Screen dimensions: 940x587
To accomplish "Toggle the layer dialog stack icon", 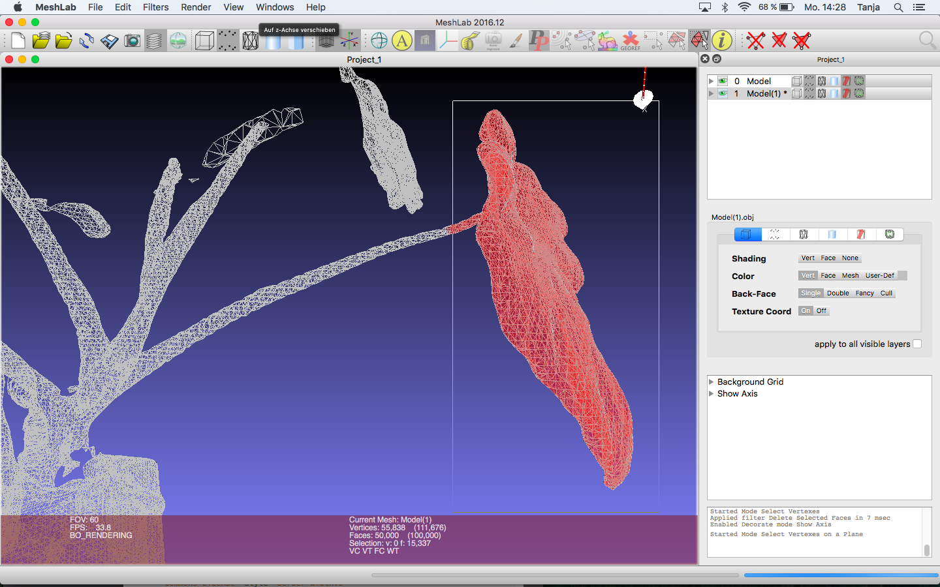I will click(x=154, y=41).
